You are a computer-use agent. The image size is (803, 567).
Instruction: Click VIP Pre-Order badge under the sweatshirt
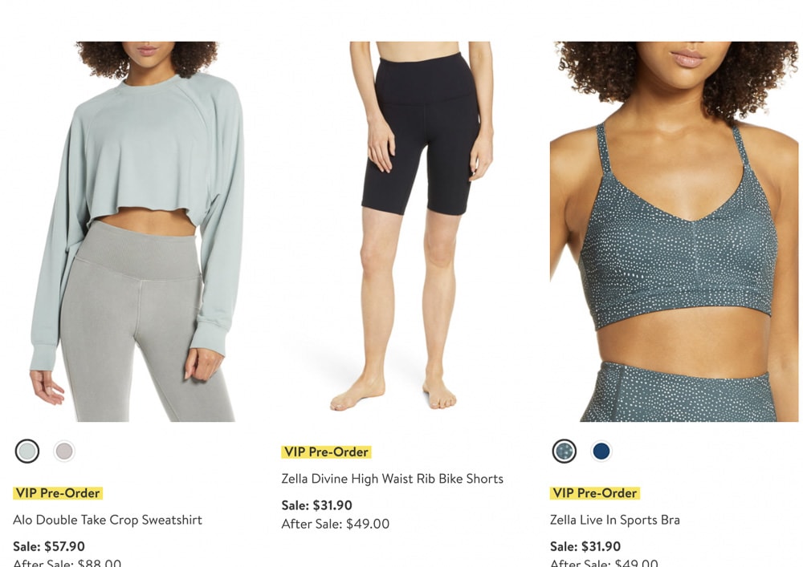(58, 493)
